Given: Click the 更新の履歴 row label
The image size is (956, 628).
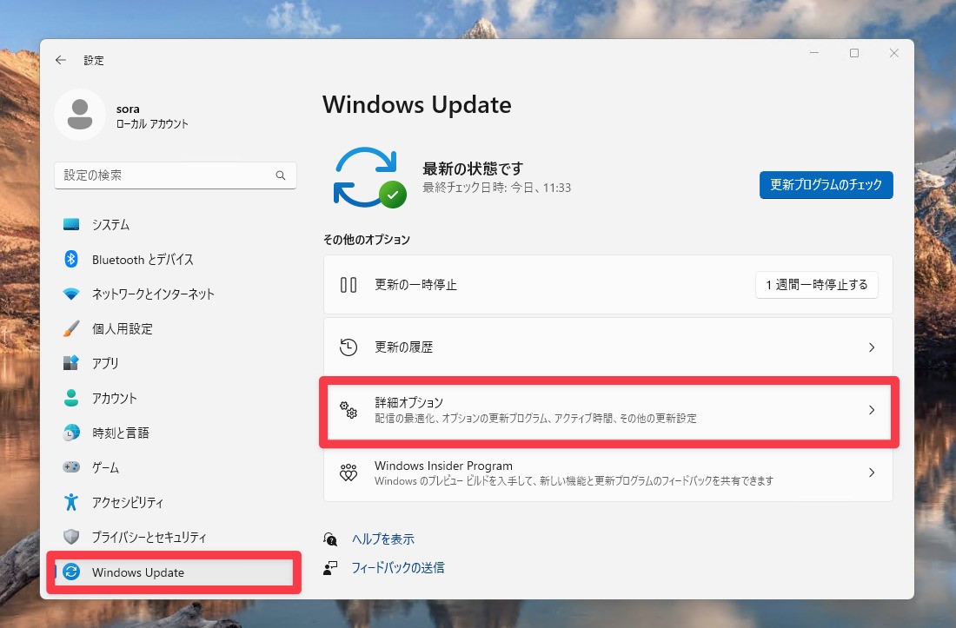Looking at the screenshot, I should (403, 347).
